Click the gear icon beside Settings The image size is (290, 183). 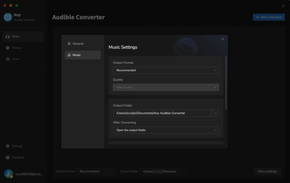(x=8, y=146)
